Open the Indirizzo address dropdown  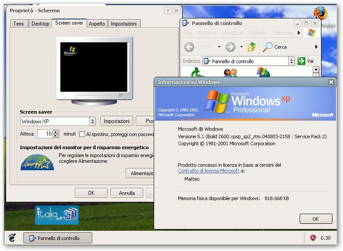coord(291,61)
